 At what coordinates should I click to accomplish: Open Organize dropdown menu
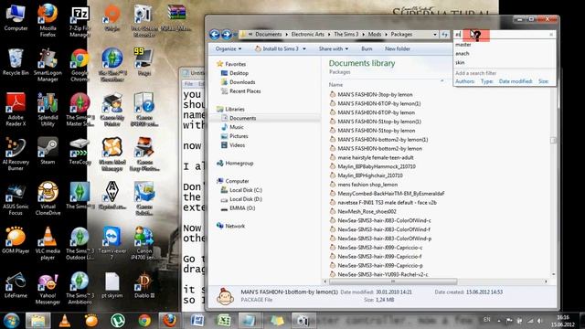pyautogui.click(x=229, y=48)
